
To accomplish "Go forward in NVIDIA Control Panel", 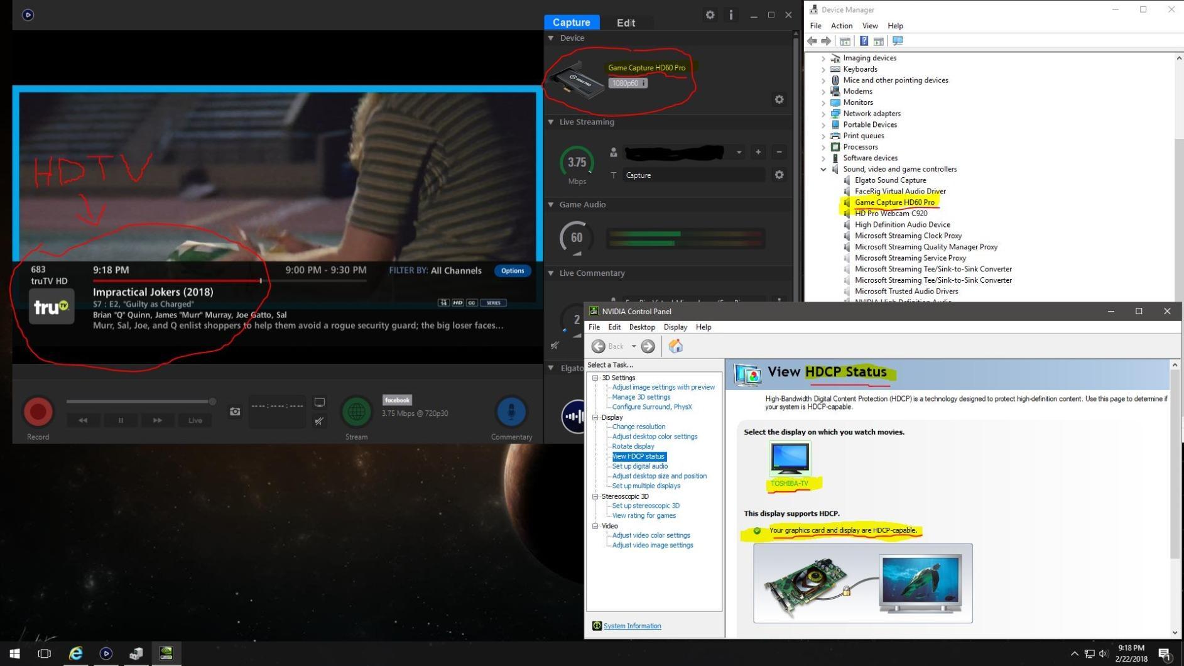I will pyautogui.click(x=648, y=346).
